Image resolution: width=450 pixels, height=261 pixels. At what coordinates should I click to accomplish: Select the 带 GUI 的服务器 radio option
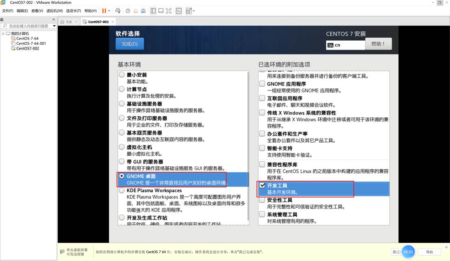click(122, 161)
